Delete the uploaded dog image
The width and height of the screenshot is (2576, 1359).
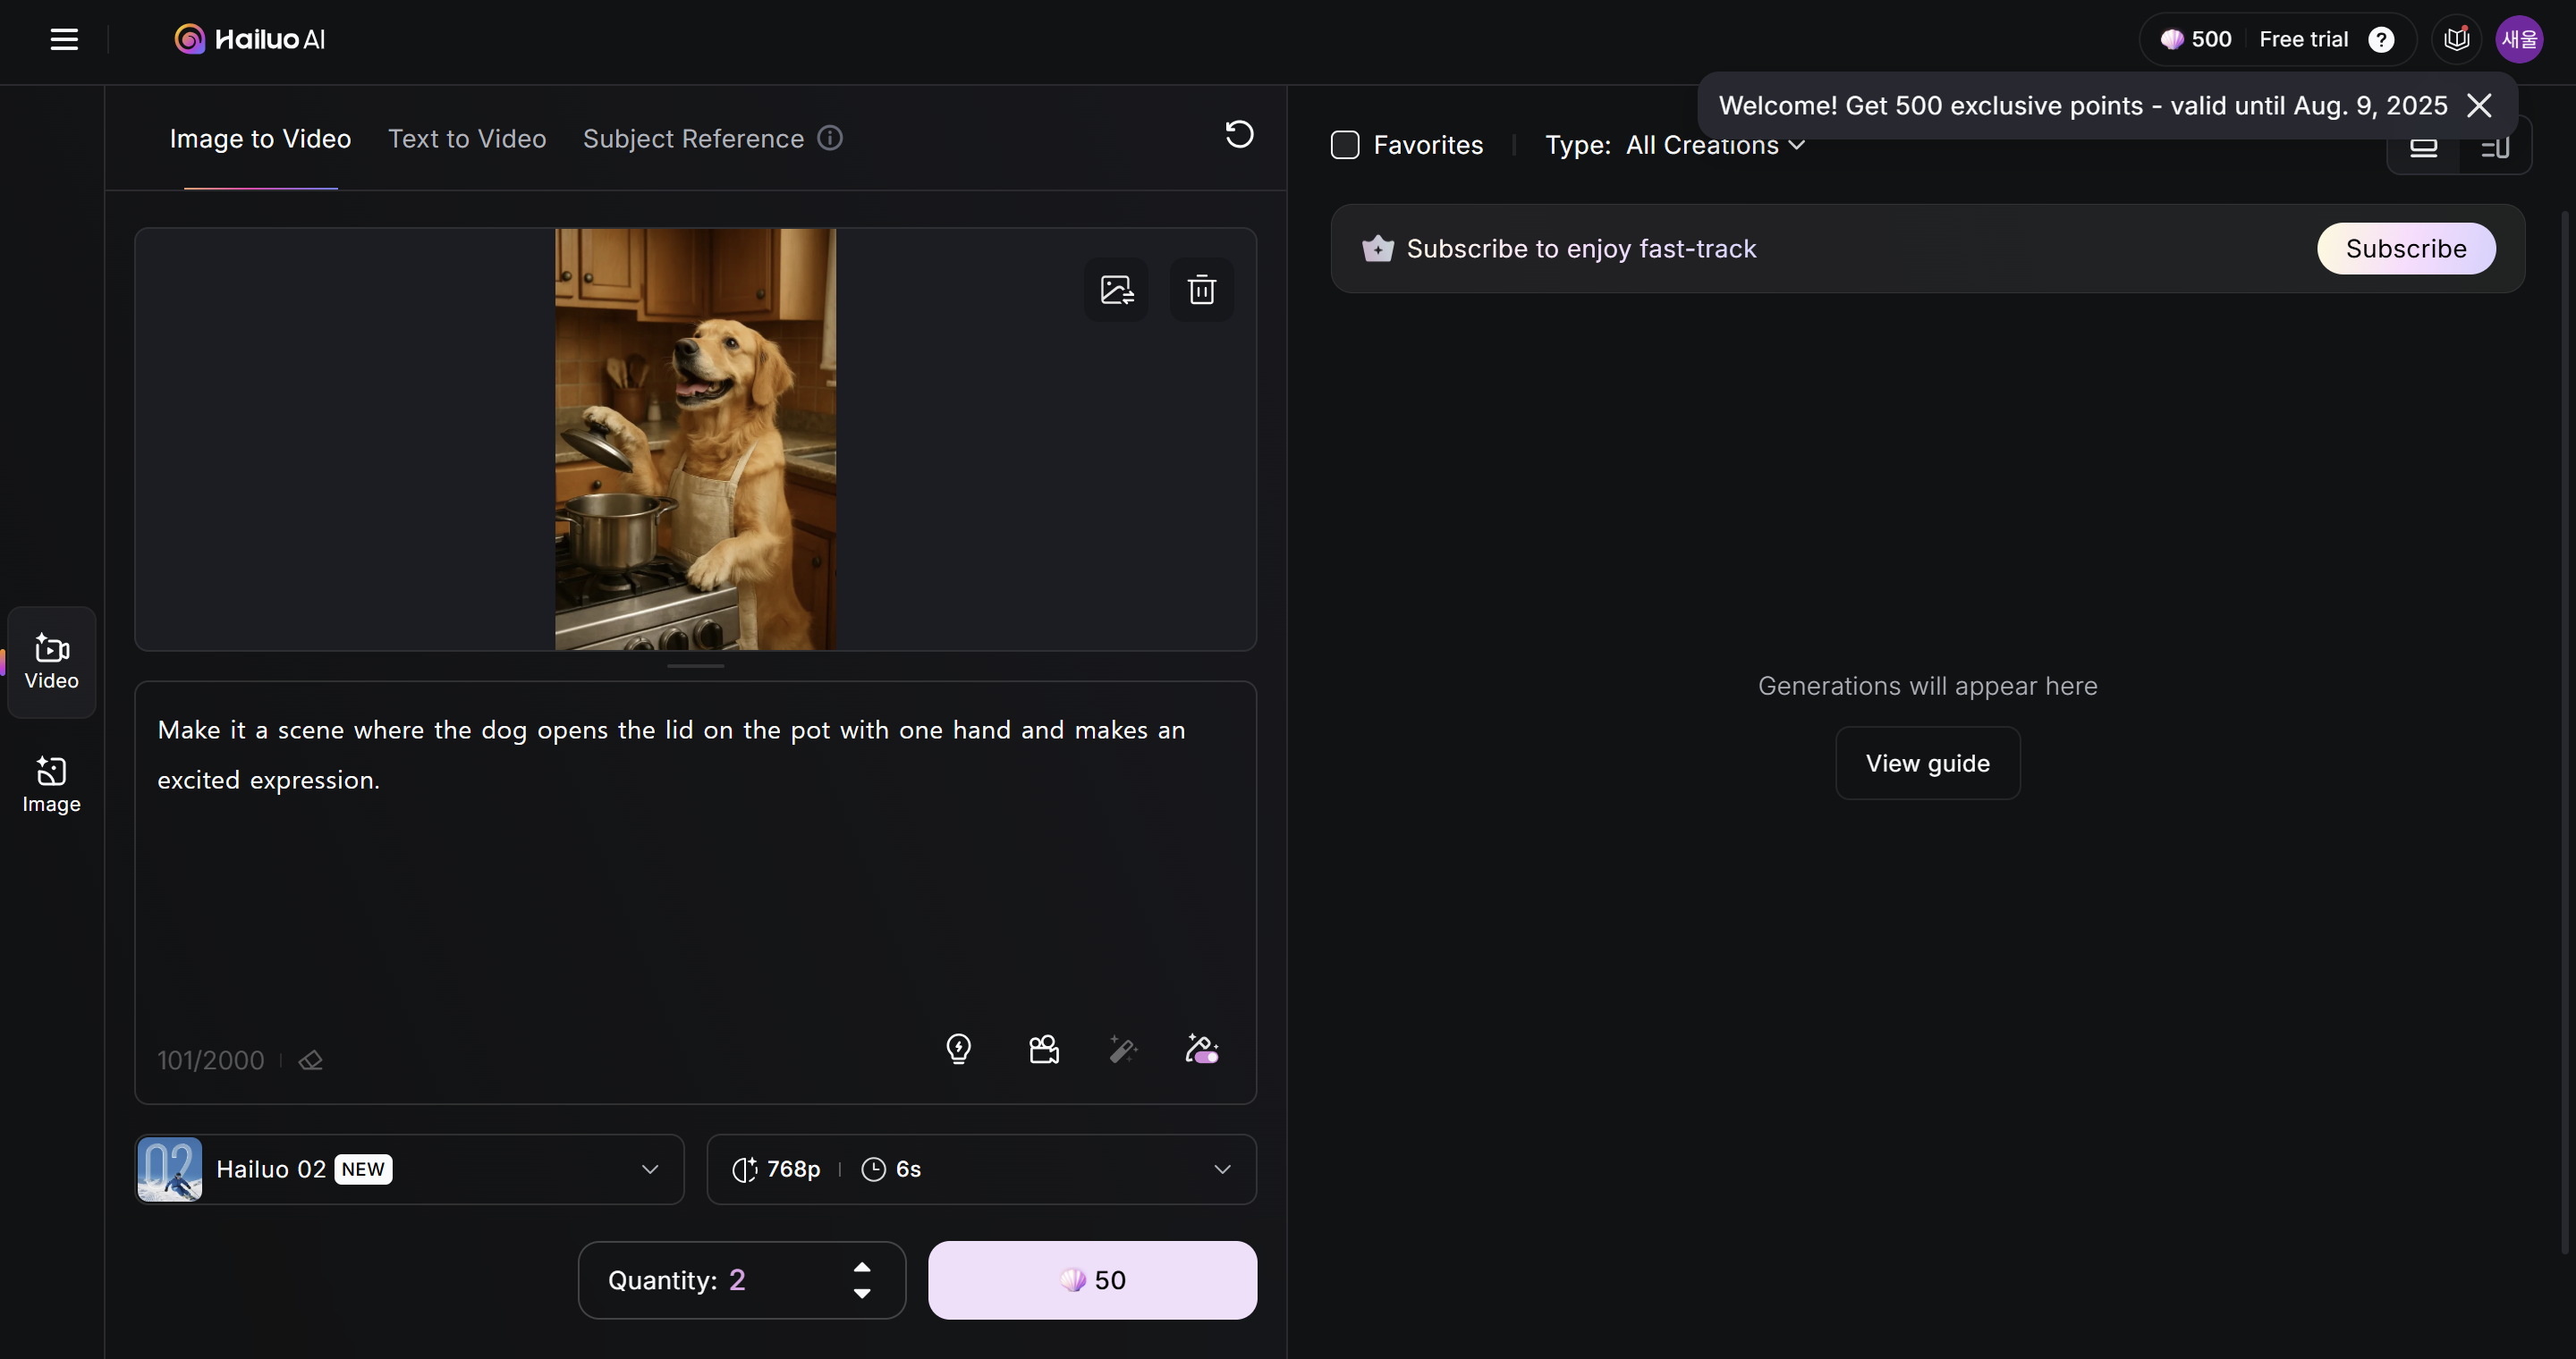[1201, 290]
